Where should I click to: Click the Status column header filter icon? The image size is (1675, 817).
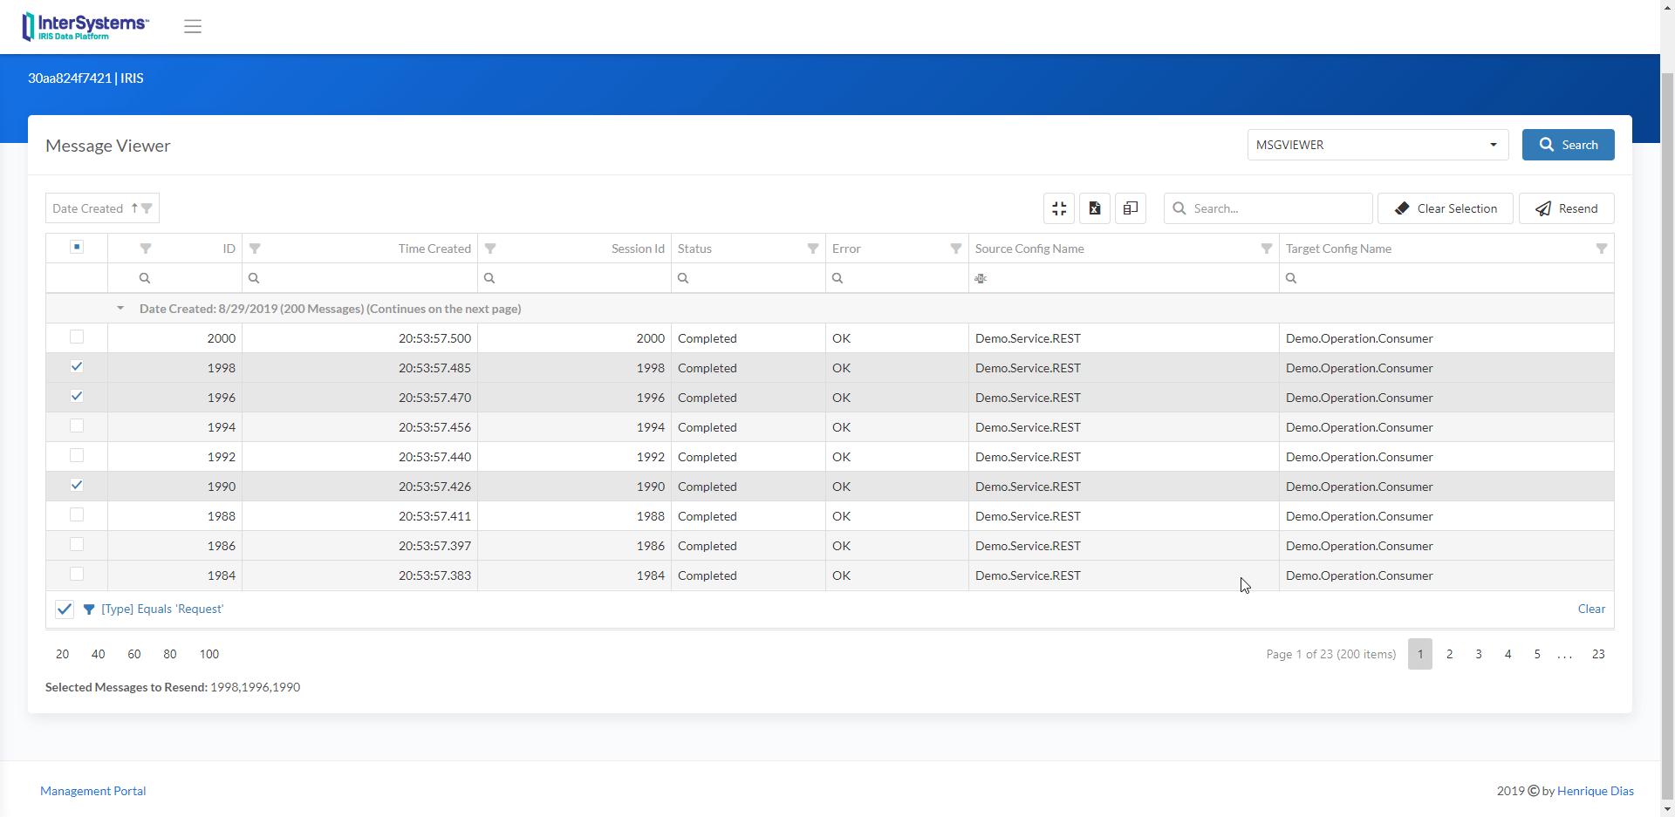pyautogui.click(x=813, y=249)
